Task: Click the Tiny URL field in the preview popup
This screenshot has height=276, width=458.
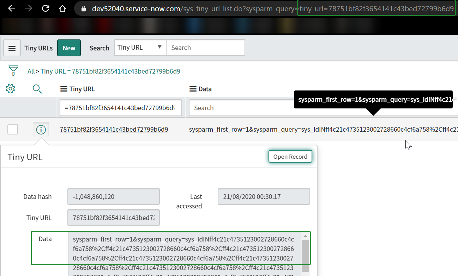Action: pyautogui.click(x=114, y=218)
